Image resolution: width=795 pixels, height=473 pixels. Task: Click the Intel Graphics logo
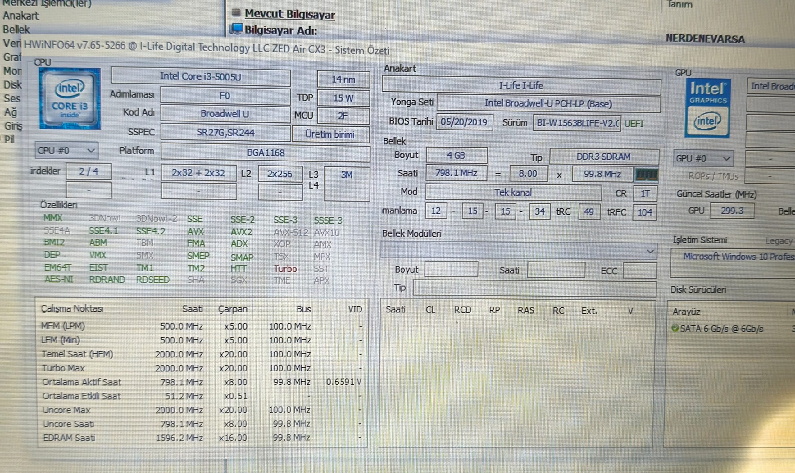pos(708,108)
